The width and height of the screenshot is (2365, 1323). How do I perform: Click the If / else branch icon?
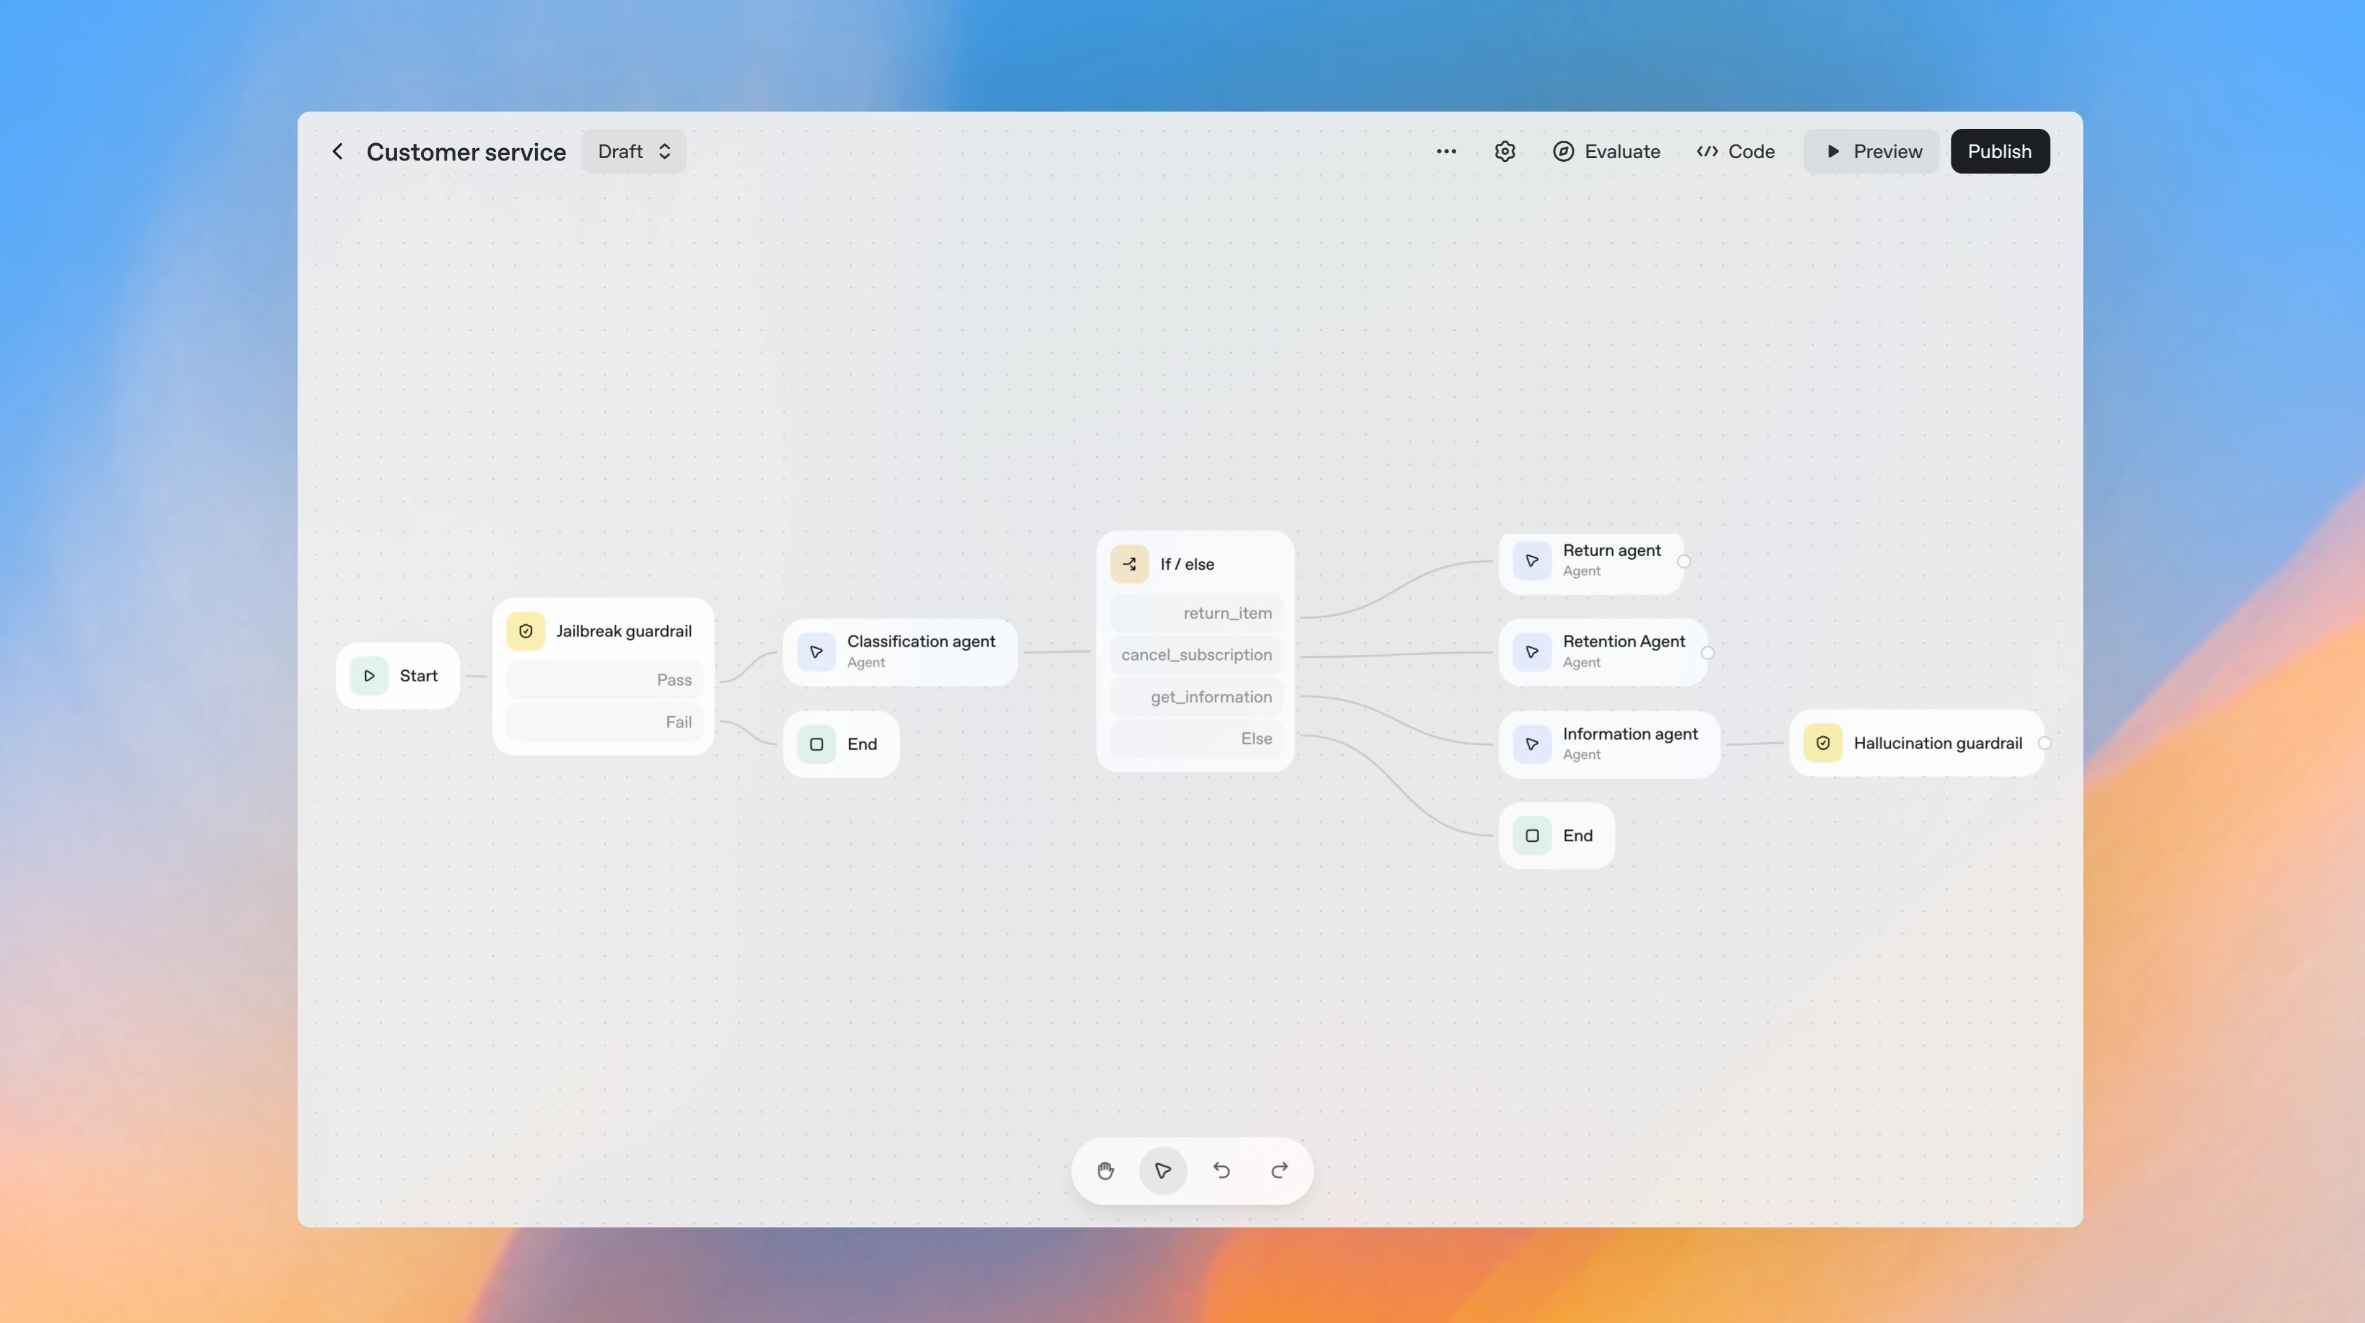pyautogui.click(x=1129, y=564)
